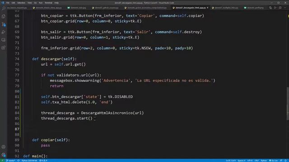The image size is (289, 162).
Task: Run the Python file using play icon
Action: [x=275, y=8]
